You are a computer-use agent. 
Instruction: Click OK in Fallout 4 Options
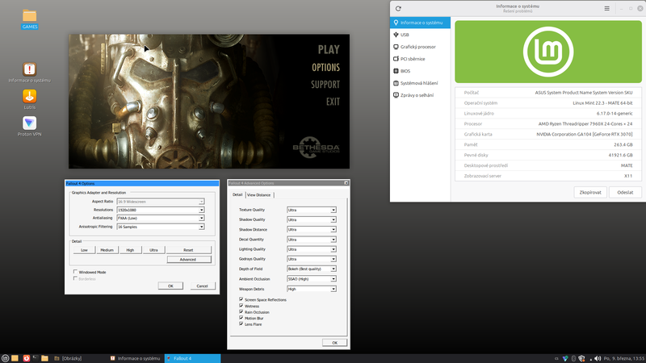(170, 286)
